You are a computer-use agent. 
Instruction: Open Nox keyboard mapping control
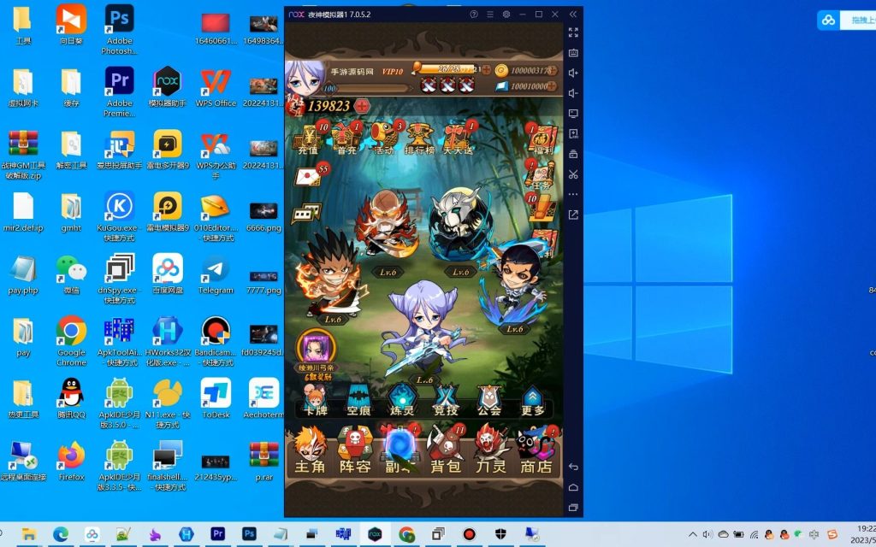(573, 53)
